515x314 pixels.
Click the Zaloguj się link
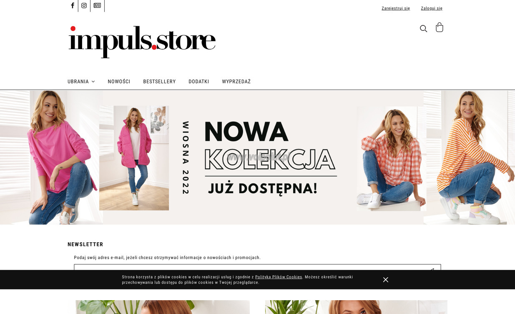(432, 8)
